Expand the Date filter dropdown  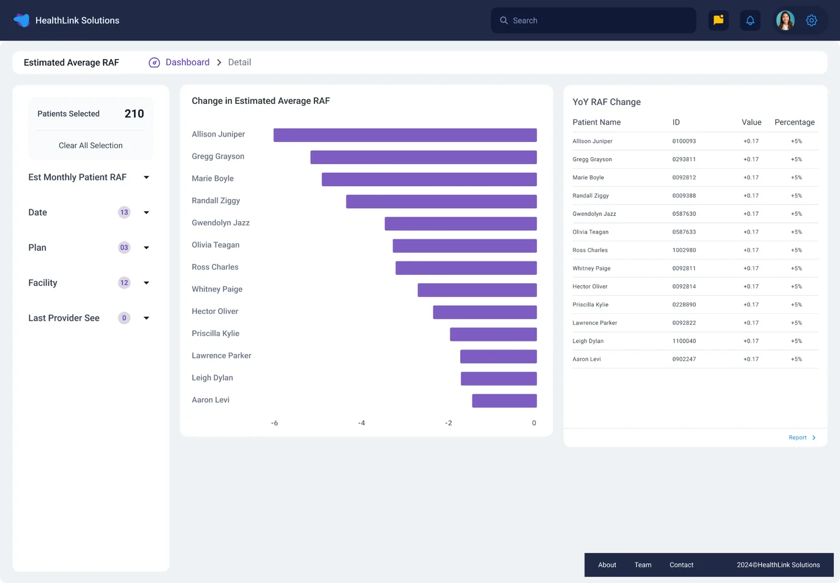click(146, 212)
